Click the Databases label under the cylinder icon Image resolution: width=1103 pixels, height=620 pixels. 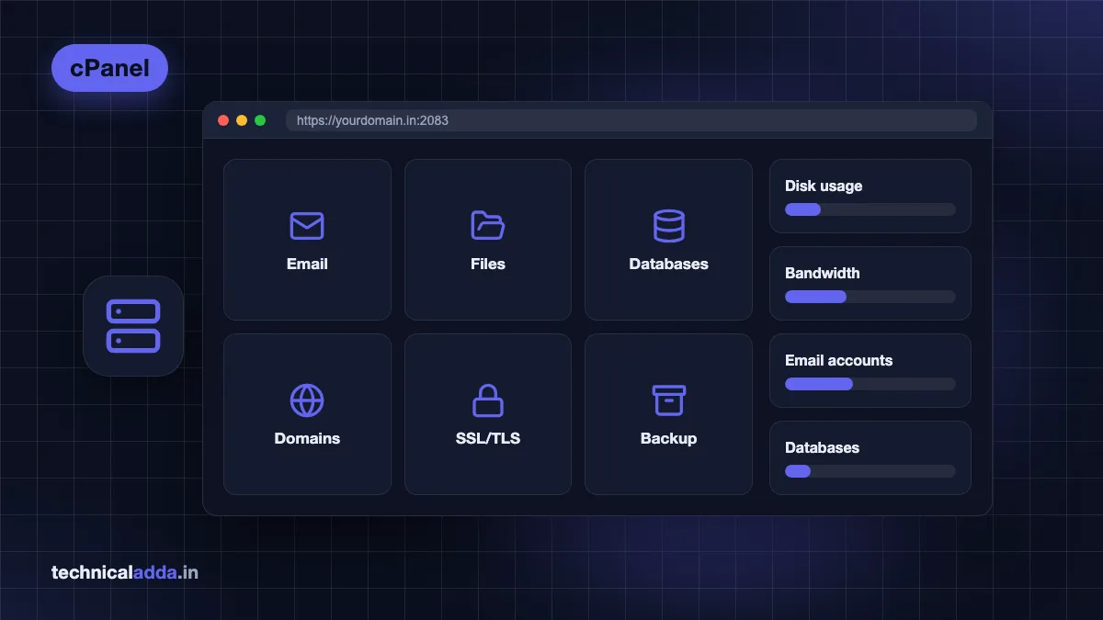pos(668,264)
